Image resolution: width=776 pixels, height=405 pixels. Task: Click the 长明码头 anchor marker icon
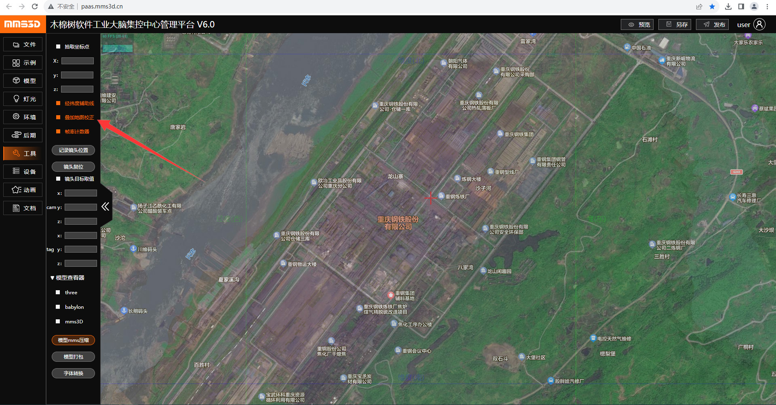(x=124, y=310)
